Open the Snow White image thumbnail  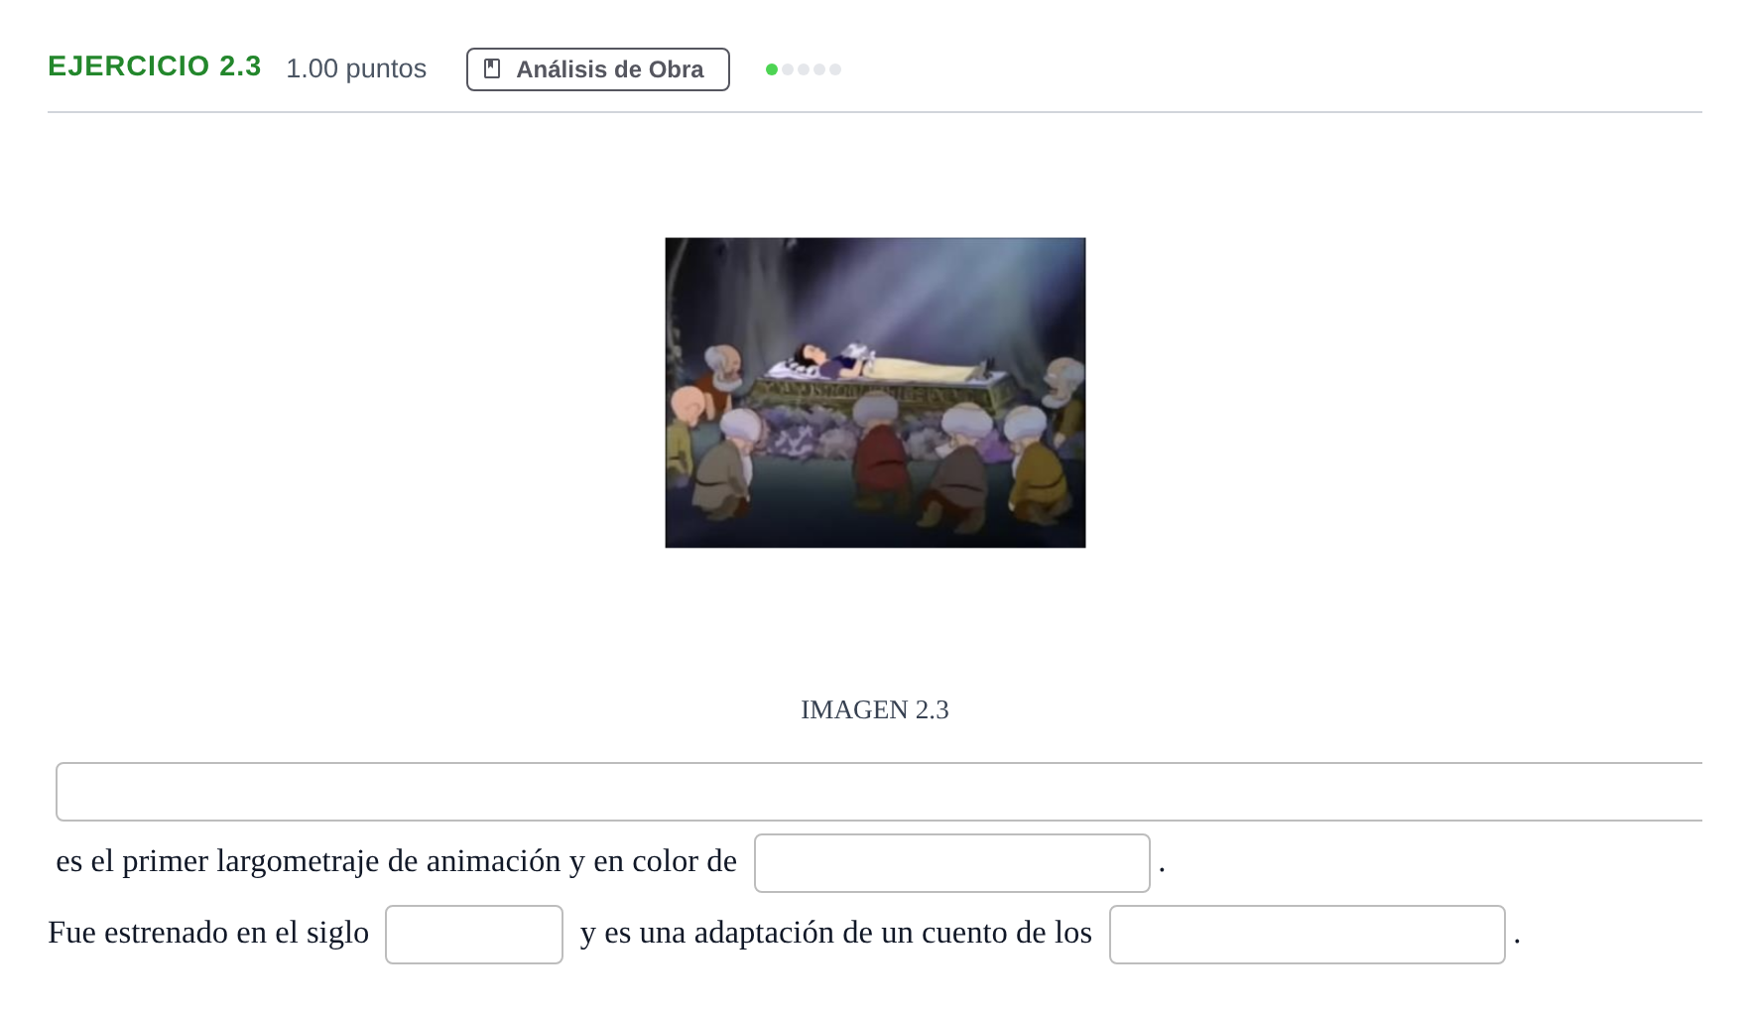coord(875,393)
